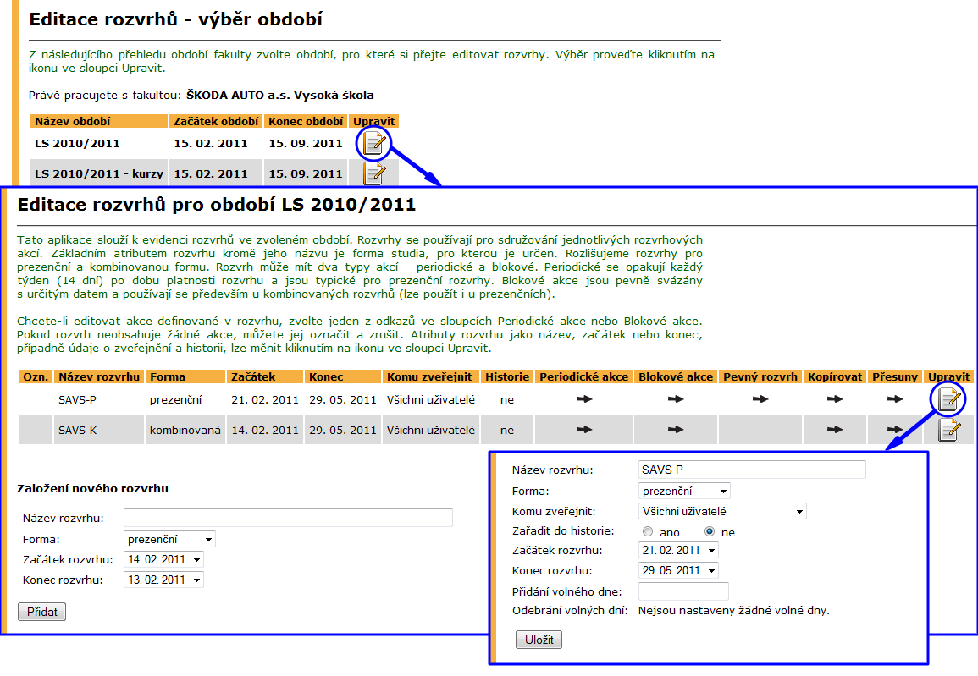Image resolution: width=978 pixels, height=676 pixels.
Task: Click the Komu zveřejnit column header
Action: pos(431,377)
